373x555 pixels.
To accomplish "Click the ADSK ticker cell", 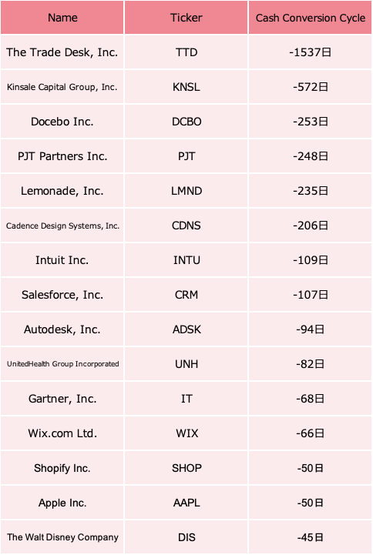I will coord(186,329).
